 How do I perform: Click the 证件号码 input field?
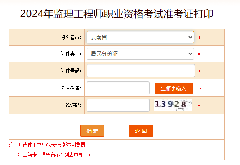140,71
